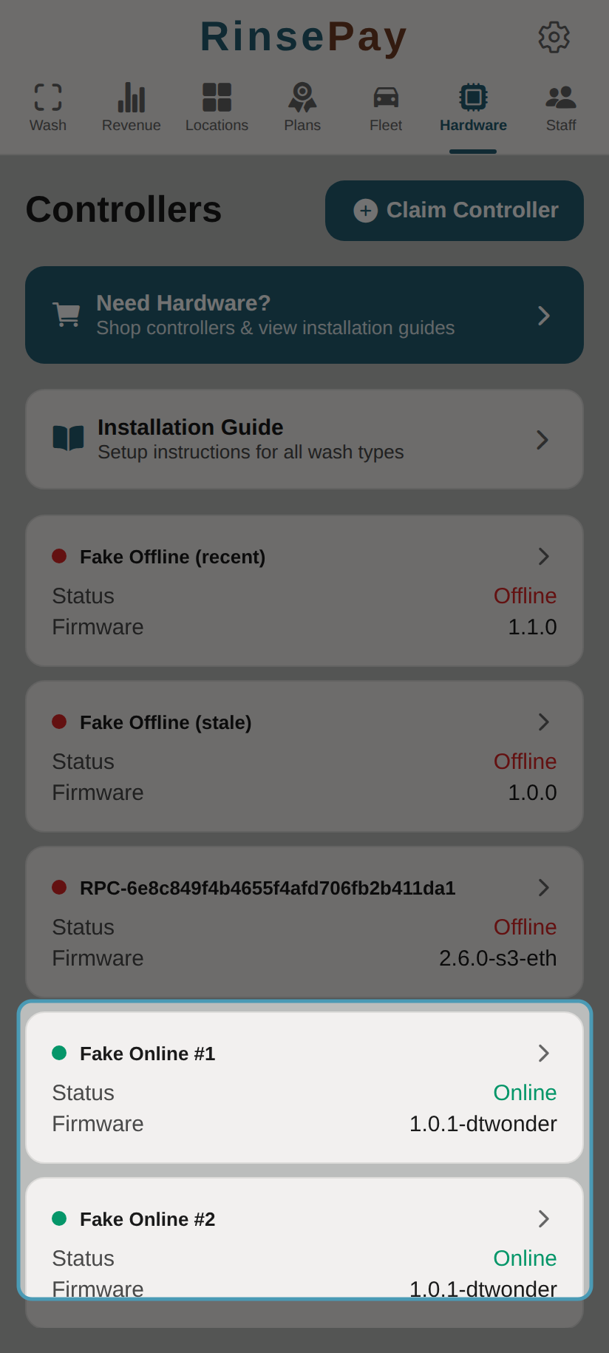Expand the Fake Online #2 chevron
Image resolution: width=609 pixels, height=1353 pixels.
[x=544, y=1218]
